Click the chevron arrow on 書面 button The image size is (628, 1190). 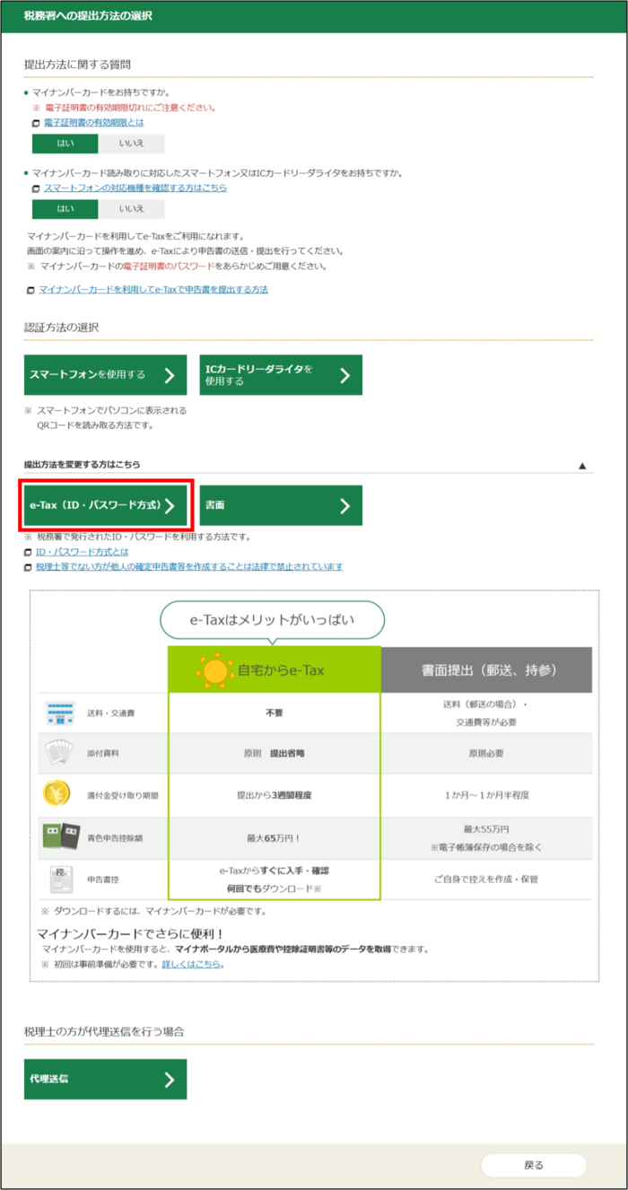pos(345,505)
